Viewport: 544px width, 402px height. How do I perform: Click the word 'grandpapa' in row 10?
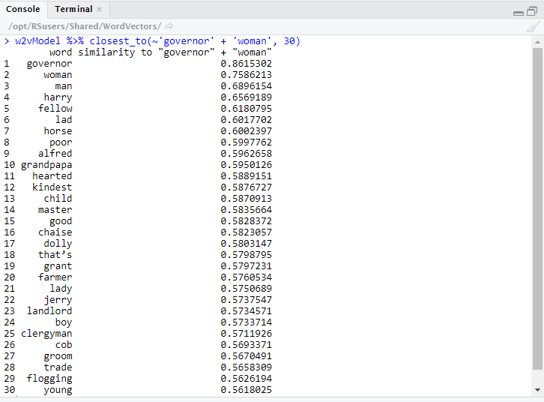click(x=46, y=165)
